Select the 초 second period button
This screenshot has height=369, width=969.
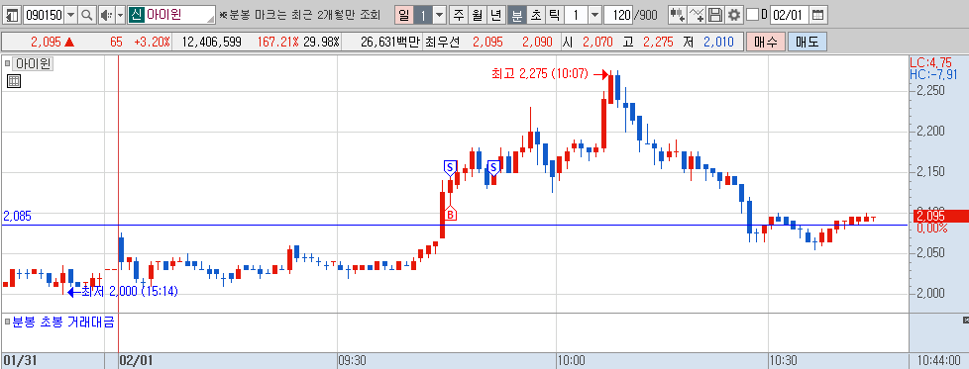point(535,15)
